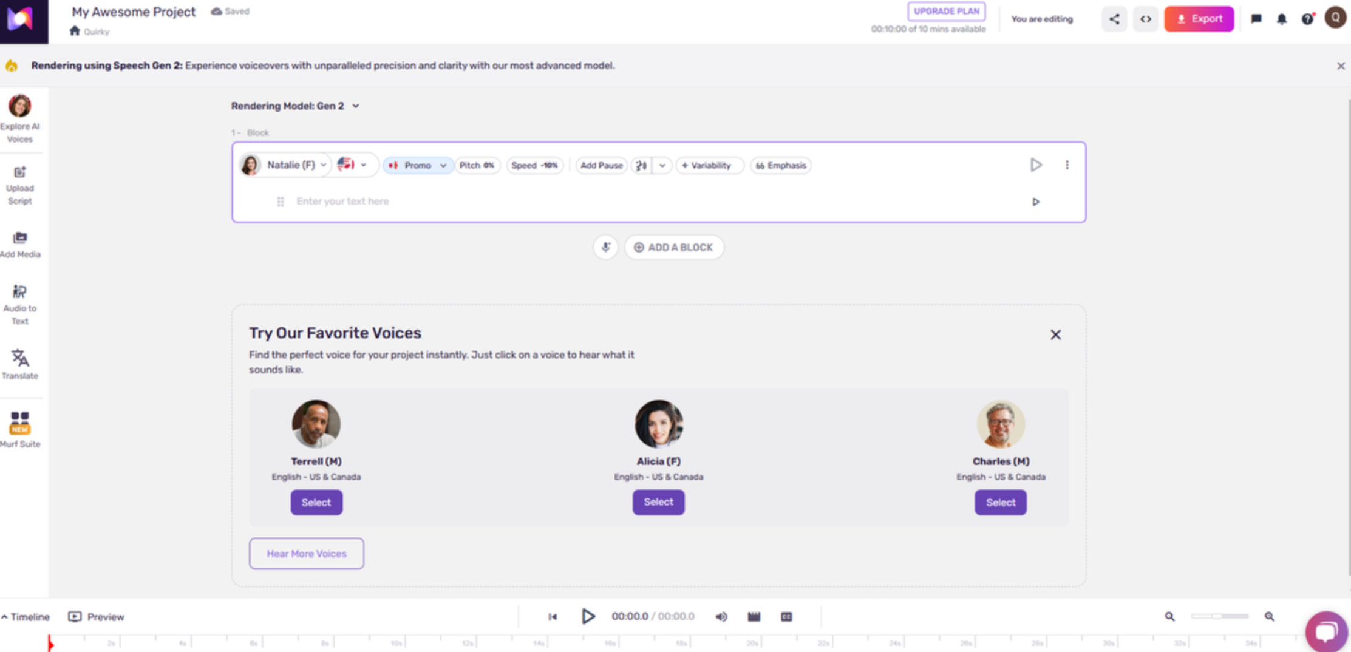Click the Emphasis option

tap(781, 165)
